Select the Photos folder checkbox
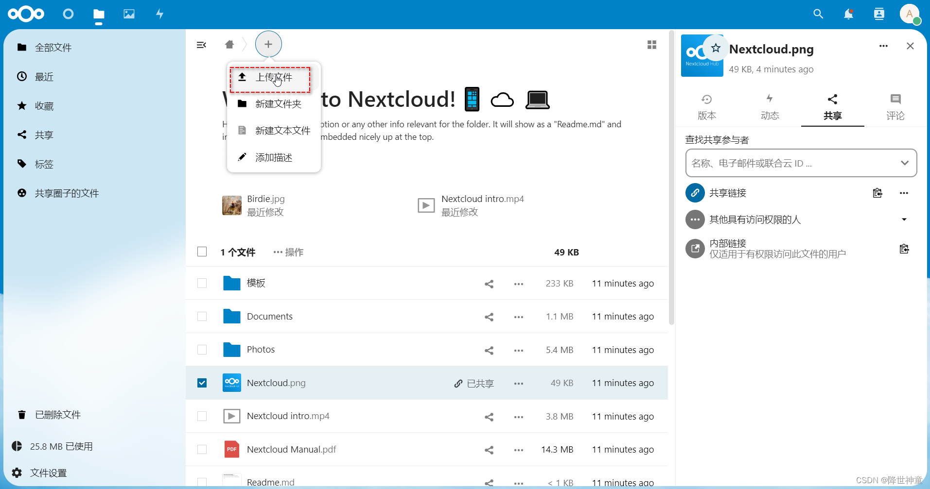 tap(202, 350)
